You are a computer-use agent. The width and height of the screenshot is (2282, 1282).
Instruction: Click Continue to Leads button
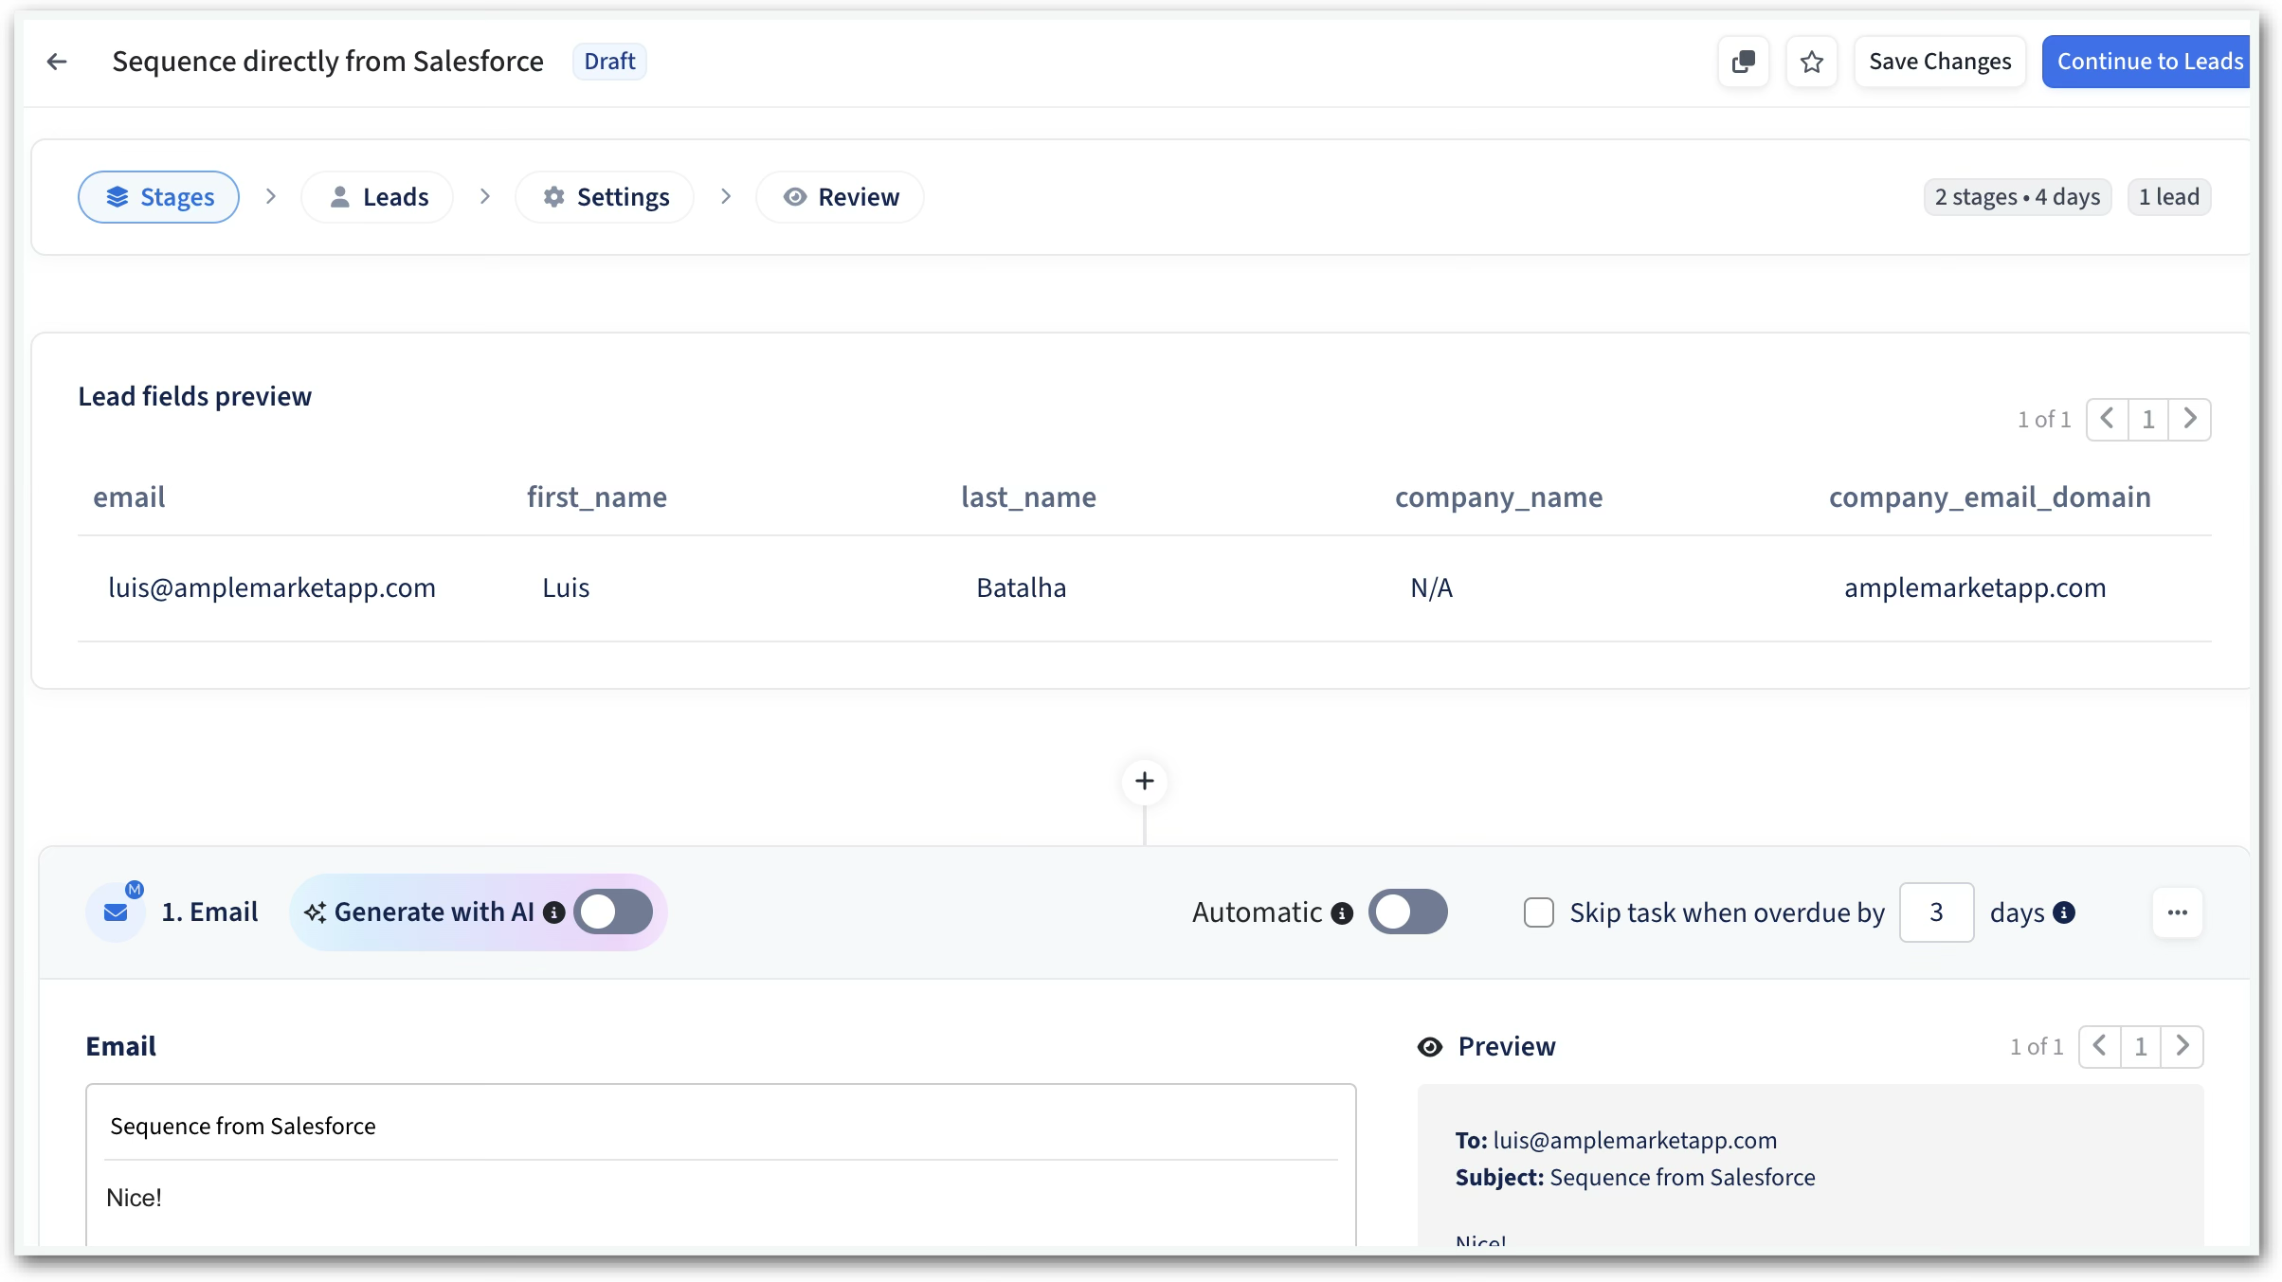[2148, 62]
